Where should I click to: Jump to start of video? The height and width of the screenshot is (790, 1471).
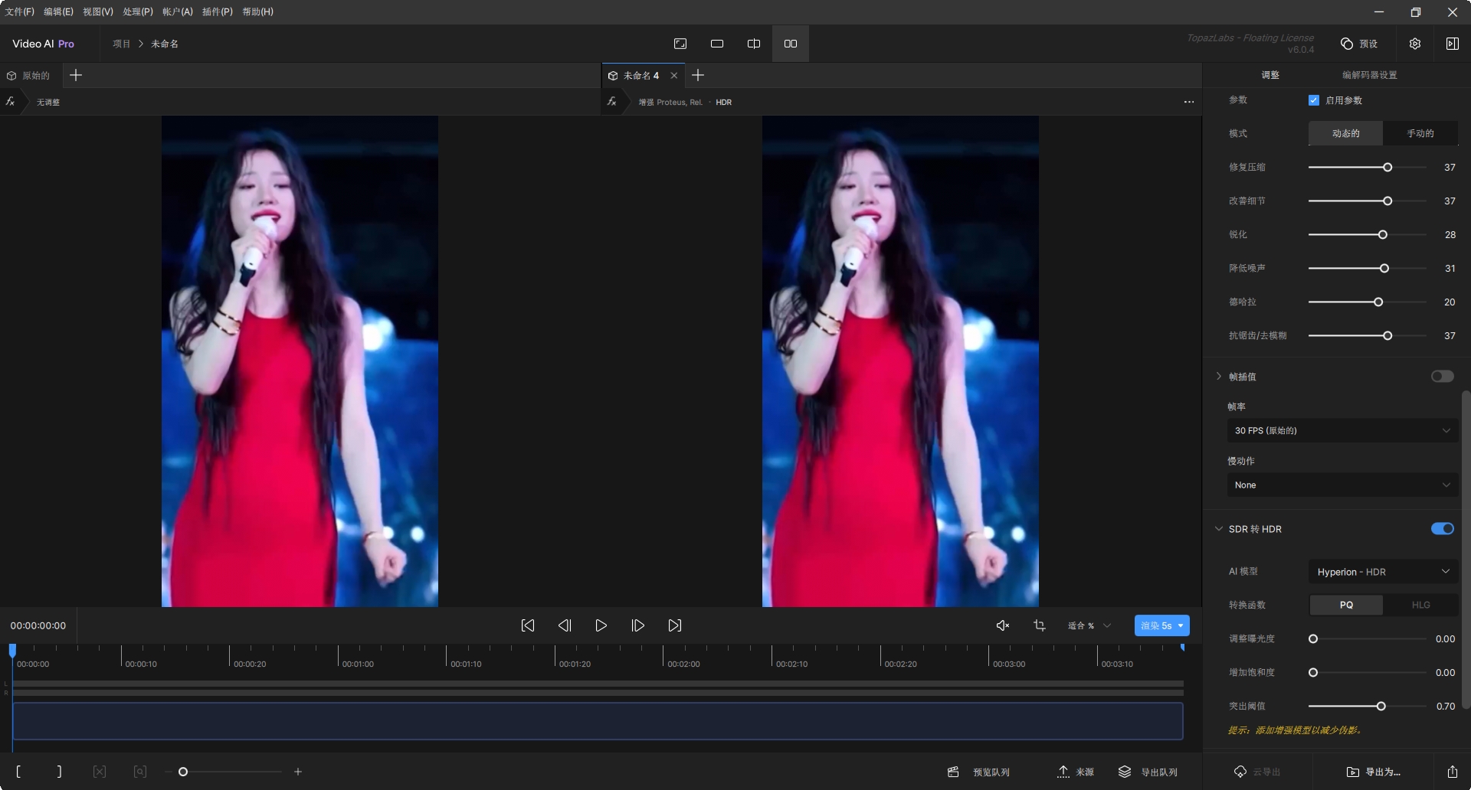(x=528, y=625)
